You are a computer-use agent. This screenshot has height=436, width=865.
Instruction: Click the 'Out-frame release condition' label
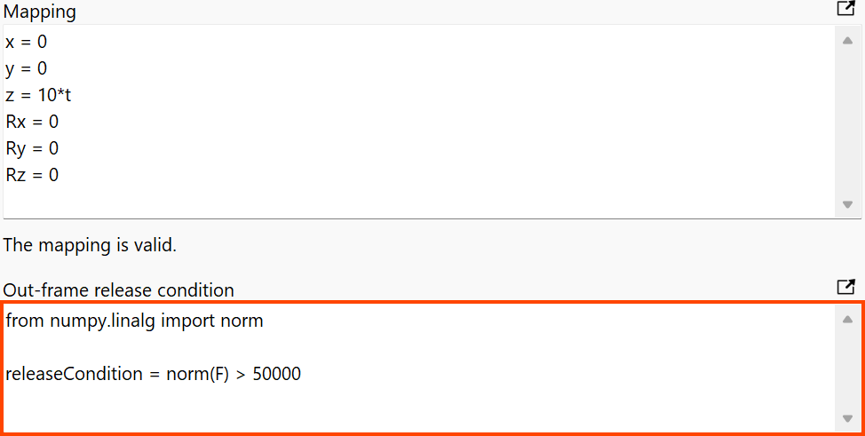click(x=118, y=290)
